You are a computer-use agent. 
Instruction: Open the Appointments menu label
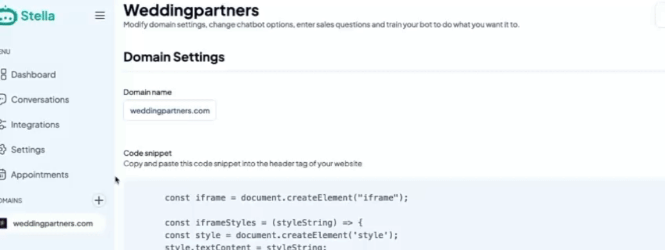pyautogui.click(x=40, y=174)
